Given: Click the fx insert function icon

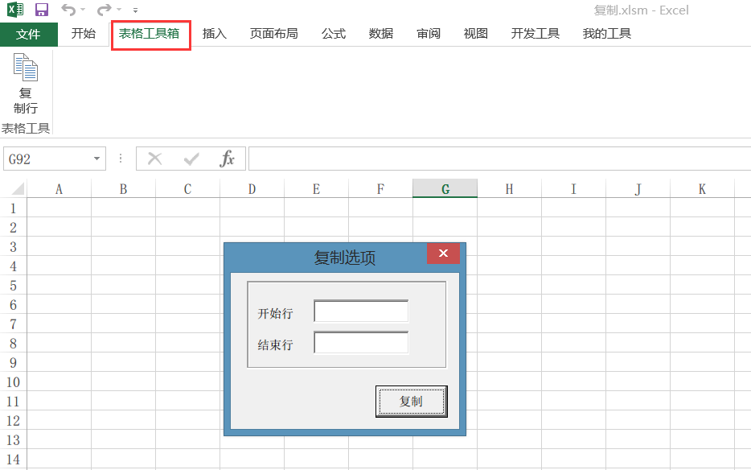Looking at the screenshot, I should pos(228,159).
